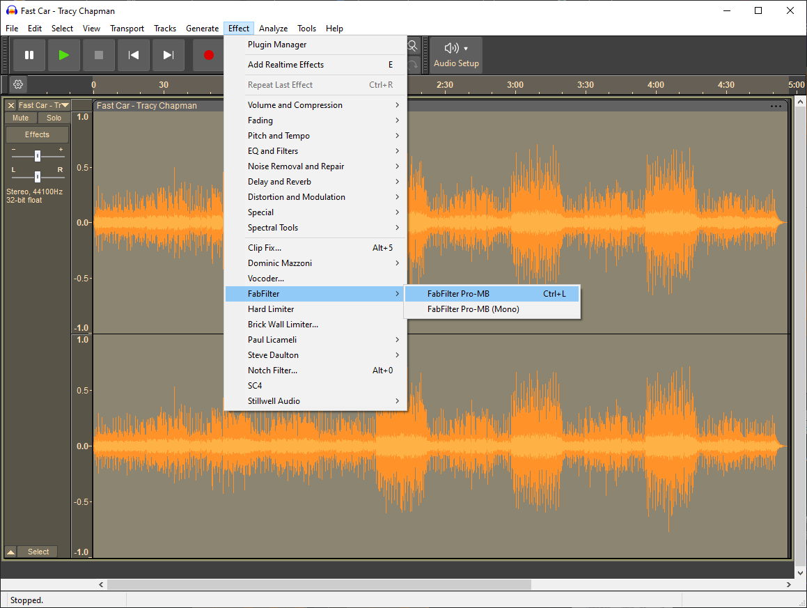Adjust the track pan L/R slider

pyautogui.click(x=38, y=177)
